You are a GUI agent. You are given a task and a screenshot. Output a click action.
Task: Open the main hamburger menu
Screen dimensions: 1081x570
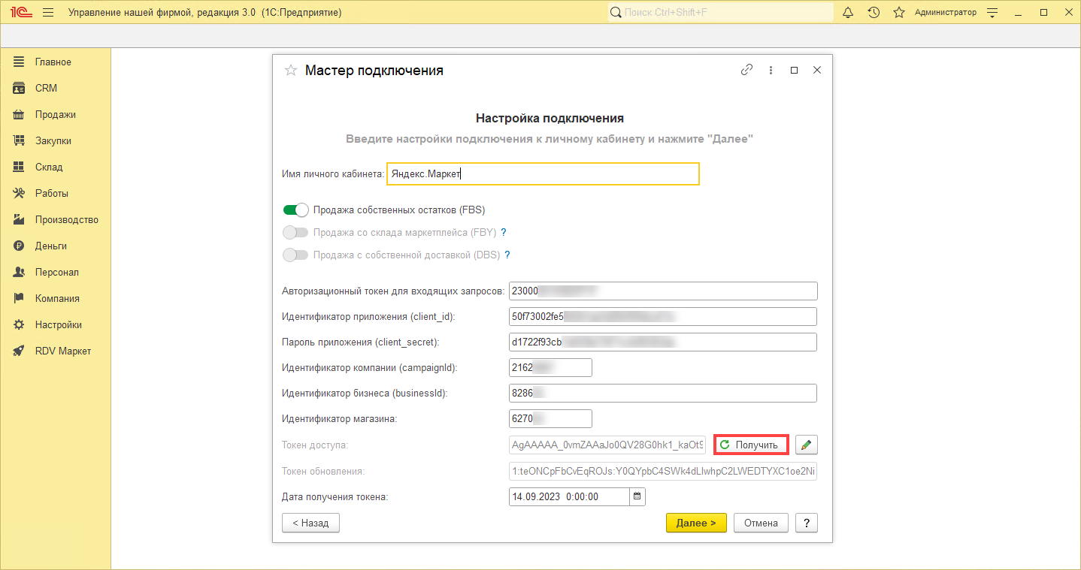click(48, 13)
